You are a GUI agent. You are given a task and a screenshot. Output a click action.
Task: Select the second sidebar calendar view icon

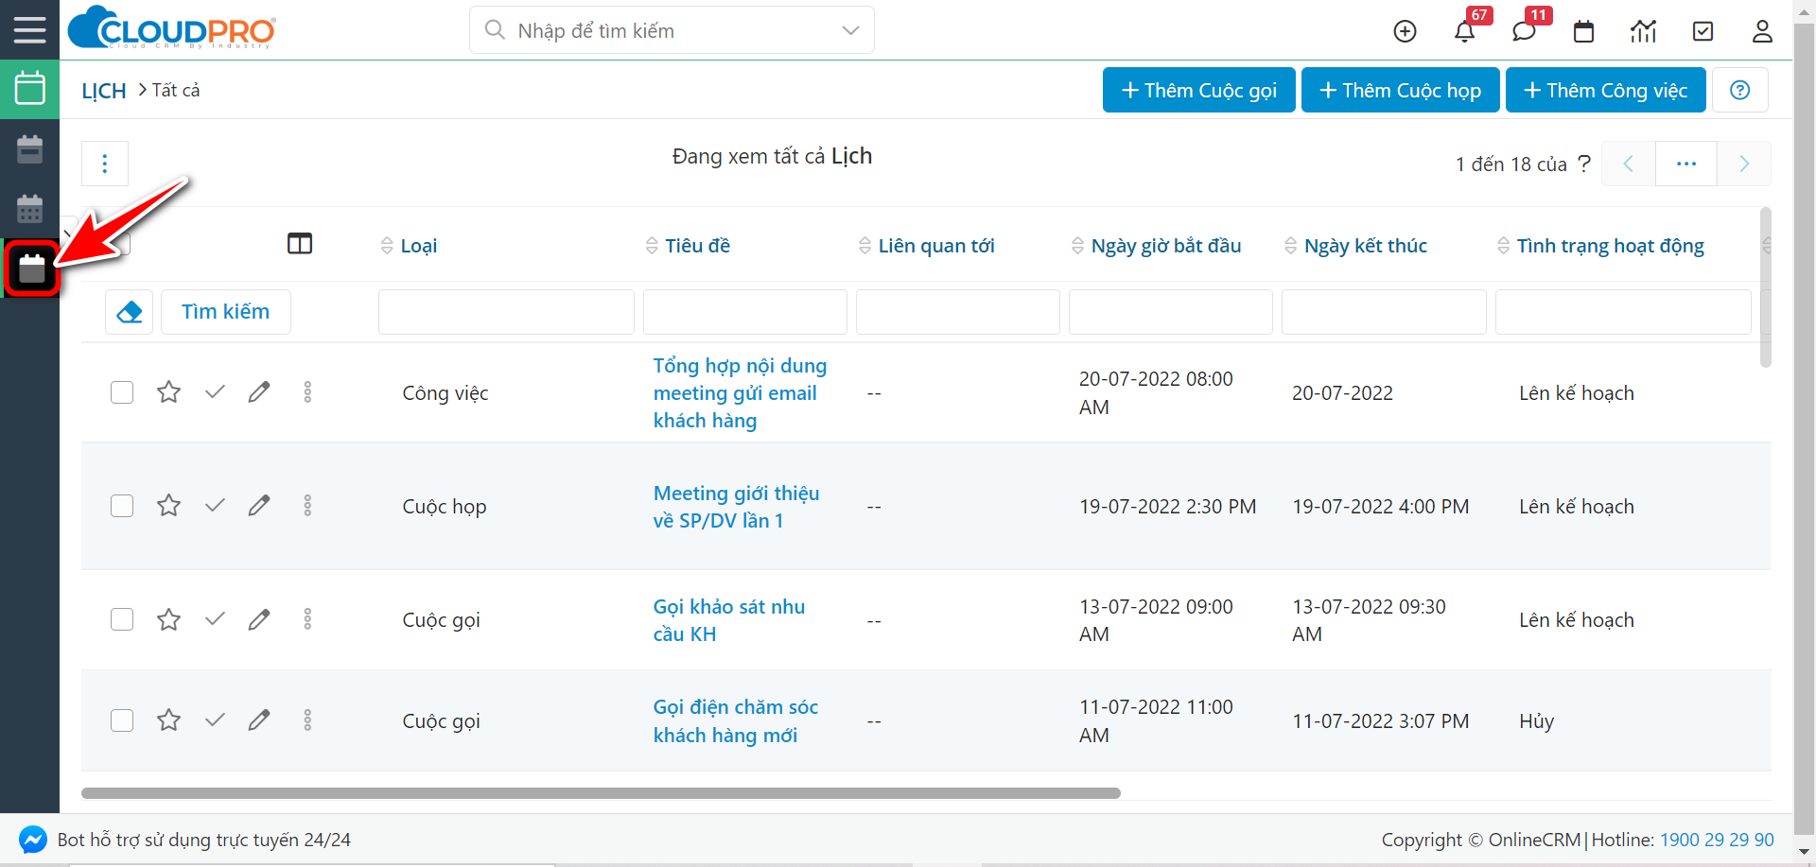[x=29, y=148]
